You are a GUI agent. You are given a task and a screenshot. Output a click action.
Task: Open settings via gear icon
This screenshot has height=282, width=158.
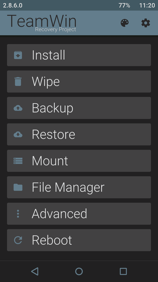[146, 23]
